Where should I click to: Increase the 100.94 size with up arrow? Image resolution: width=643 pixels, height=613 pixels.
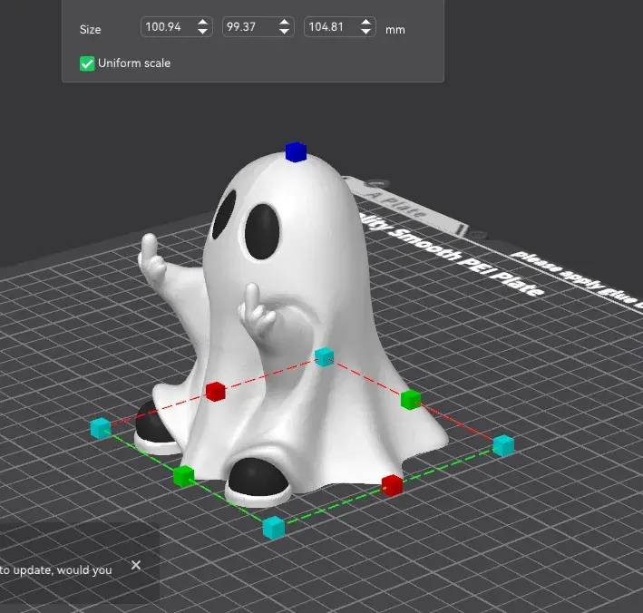pyautogui.click(x=205, y=24)
